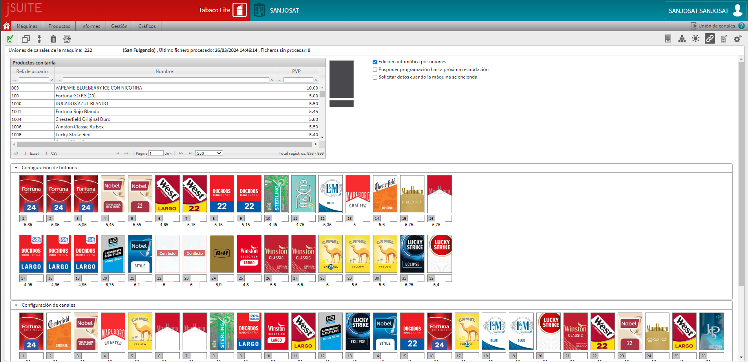Sort by the Nombre column header
The image size is (748, 362).
point(164,71)
